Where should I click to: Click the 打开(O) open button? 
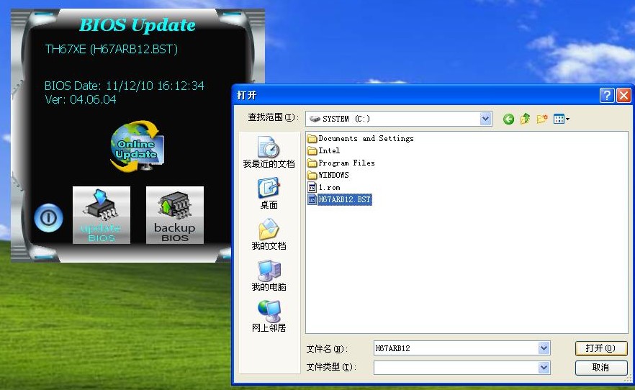(601, 348)
